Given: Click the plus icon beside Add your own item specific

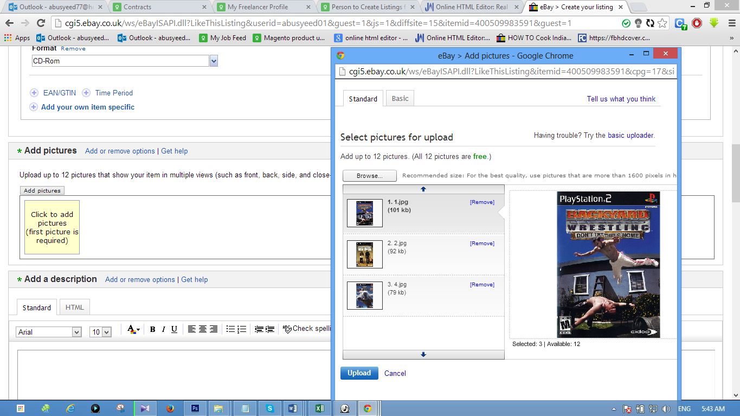Looking at the screenshot, I should click(34, 107).
